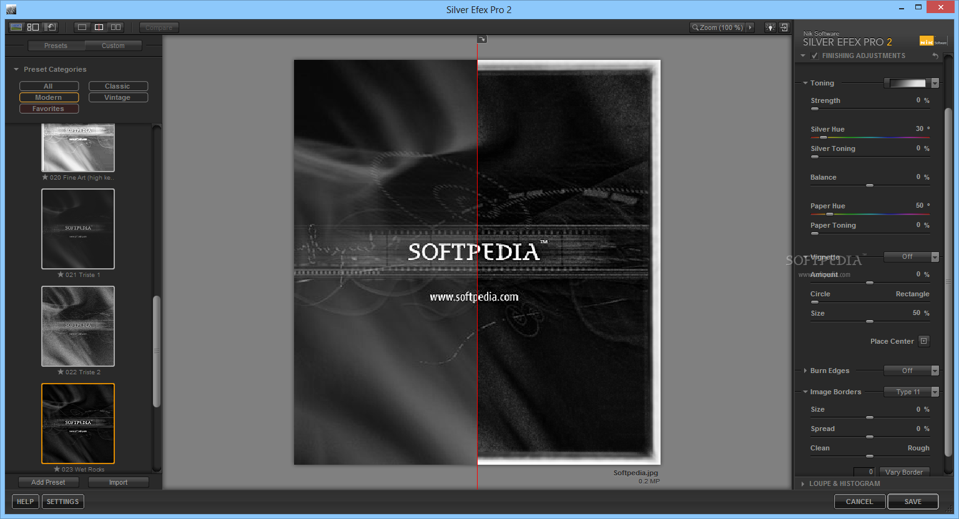The height and width of the screenshot is (519, 959).
Task: Switch to the Custom tab
Action: click(114, 46)
